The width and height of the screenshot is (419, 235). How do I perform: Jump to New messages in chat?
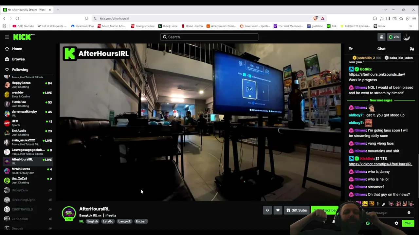tap(381, 100)
